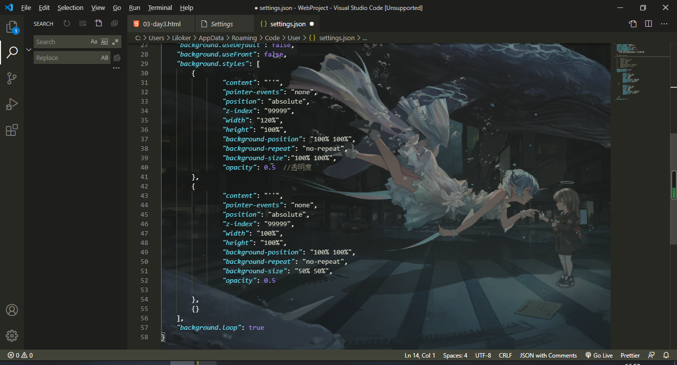The height and width of the screenshot is (365, 677).
Task: Refresh the search results
Action: [x=67, y=23]
